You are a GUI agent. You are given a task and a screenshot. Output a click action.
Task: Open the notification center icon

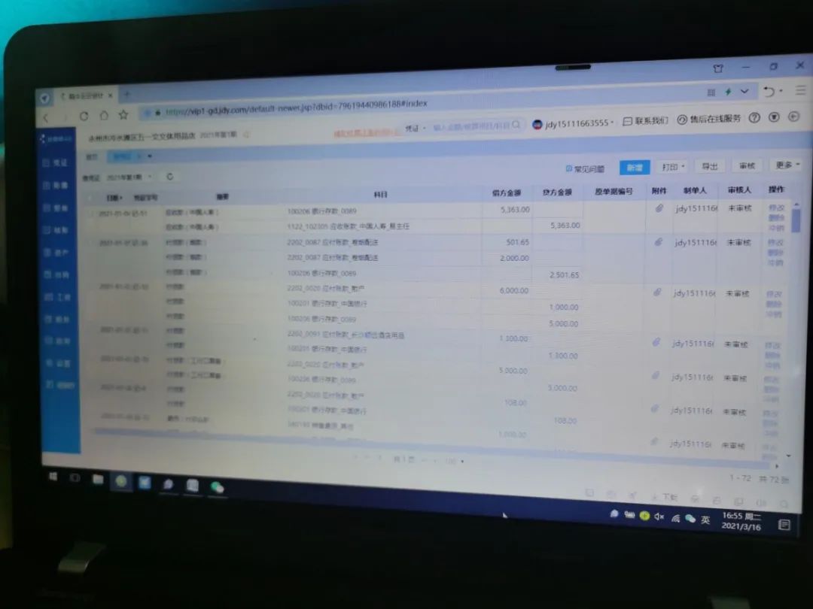coord(784,525)
